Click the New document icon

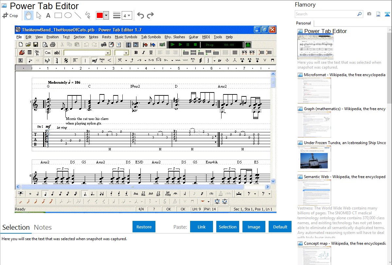pyautogui.click(x=21, y=45)
